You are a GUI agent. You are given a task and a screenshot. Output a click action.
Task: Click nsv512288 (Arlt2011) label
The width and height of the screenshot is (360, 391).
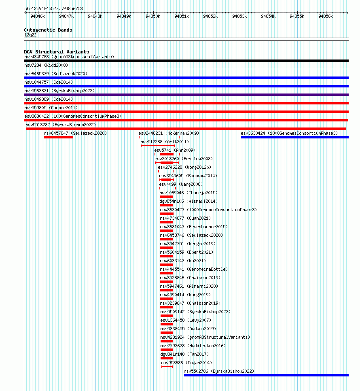[165, 142]
